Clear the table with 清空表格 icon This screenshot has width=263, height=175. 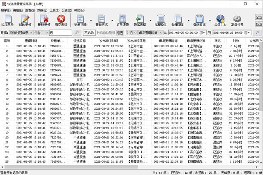pos(61,19)
